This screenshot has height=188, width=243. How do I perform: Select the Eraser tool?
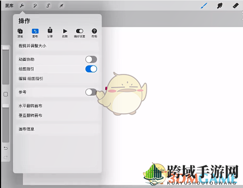tap(236, 6)
